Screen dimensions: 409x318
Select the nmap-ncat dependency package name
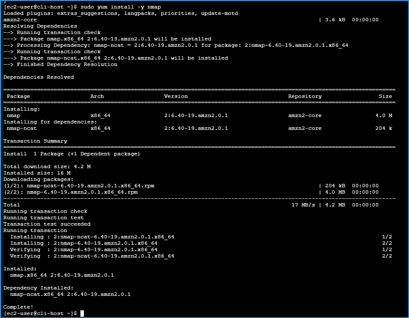coord(21,128)
